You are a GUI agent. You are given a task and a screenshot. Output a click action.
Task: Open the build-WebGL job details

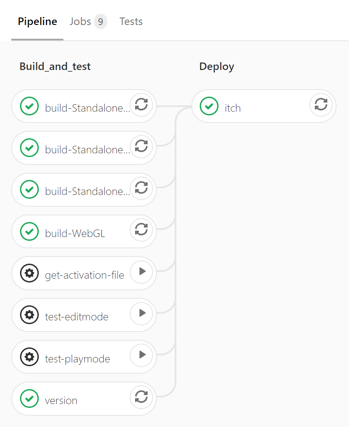[75, 234]
